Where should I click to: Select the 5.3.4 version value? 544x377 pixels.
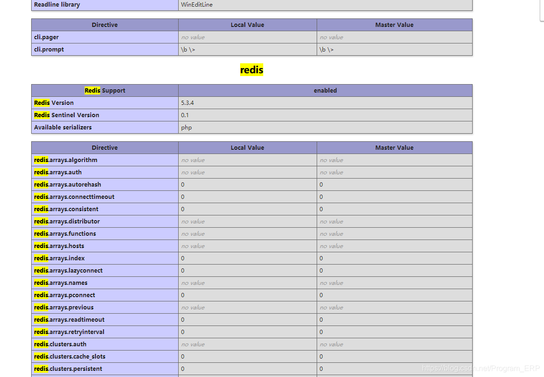coord(187,103)
